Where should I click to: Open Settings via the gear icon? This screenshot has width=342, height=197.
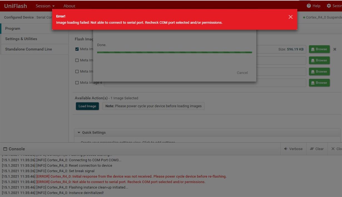(329, 6)
